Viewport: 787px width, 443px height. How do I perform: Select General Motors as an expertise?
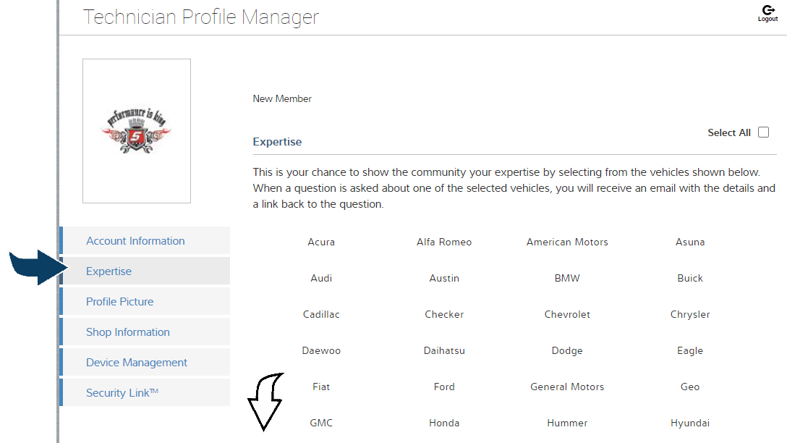pyautogui.click(x=567, y=387)
